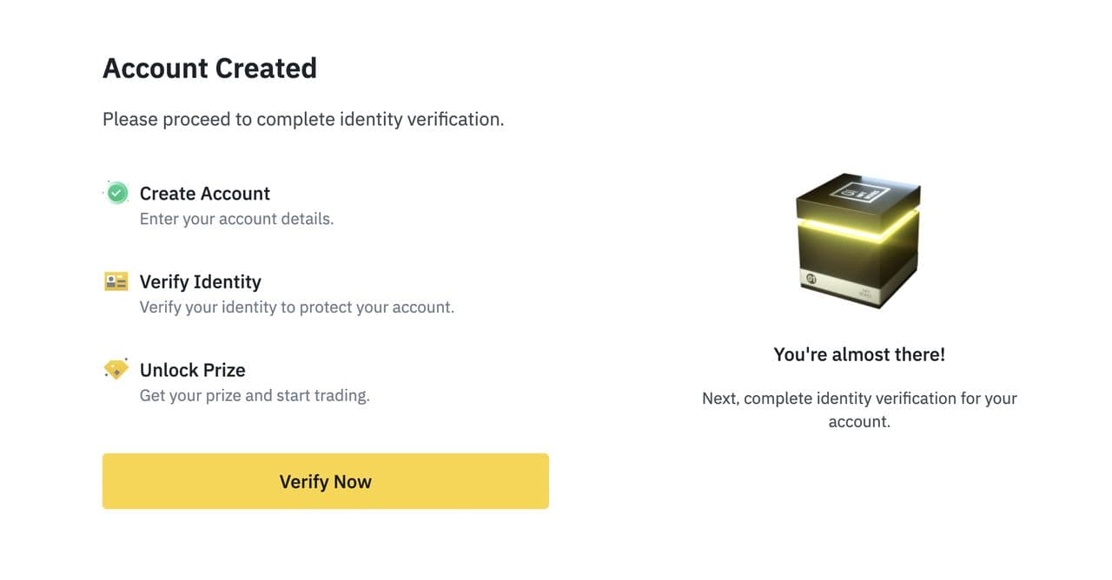This screenshot has height=580, width=1112.
Task: Click "Please proceed to complete identity verification" subtitle
Action: pos(303,119)
